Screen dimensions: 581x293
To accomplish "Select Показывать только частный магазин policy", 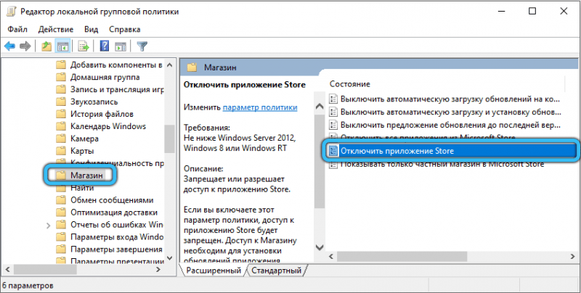I will 436,164.
